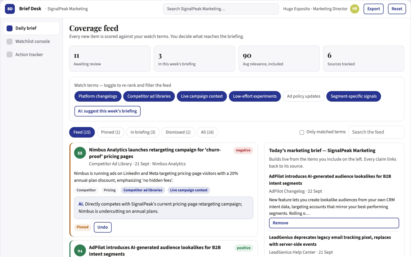Undo the pin on the Nimbus Analytics item

point(102,227)
